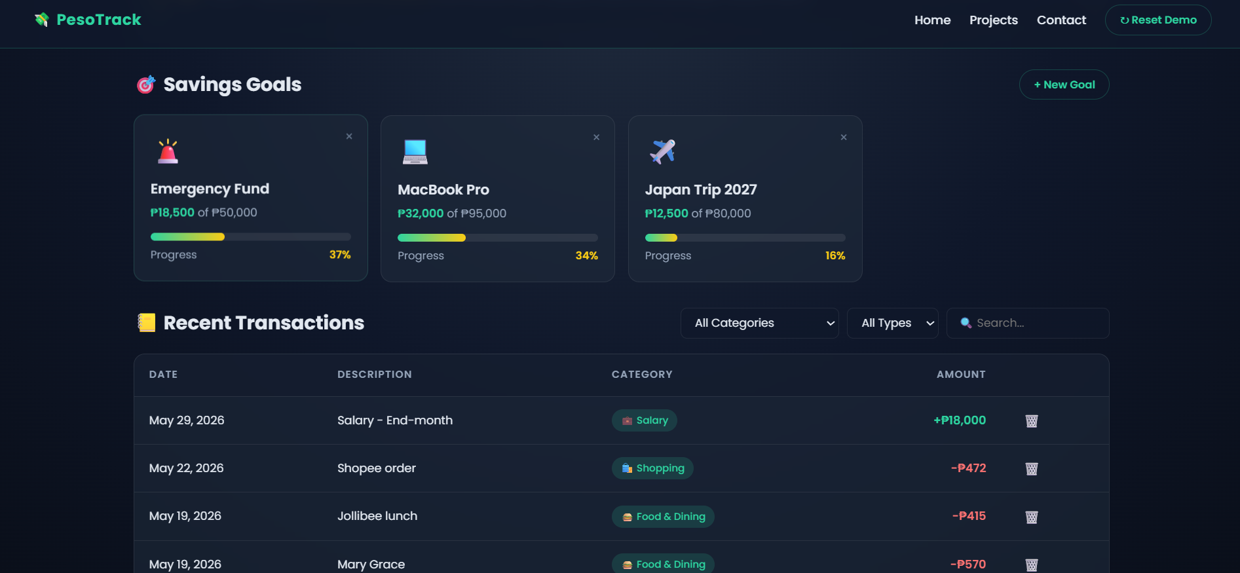Remove the Japan Trip 2027 goal card
1240x573 pixels.
(x=844, y=137)
